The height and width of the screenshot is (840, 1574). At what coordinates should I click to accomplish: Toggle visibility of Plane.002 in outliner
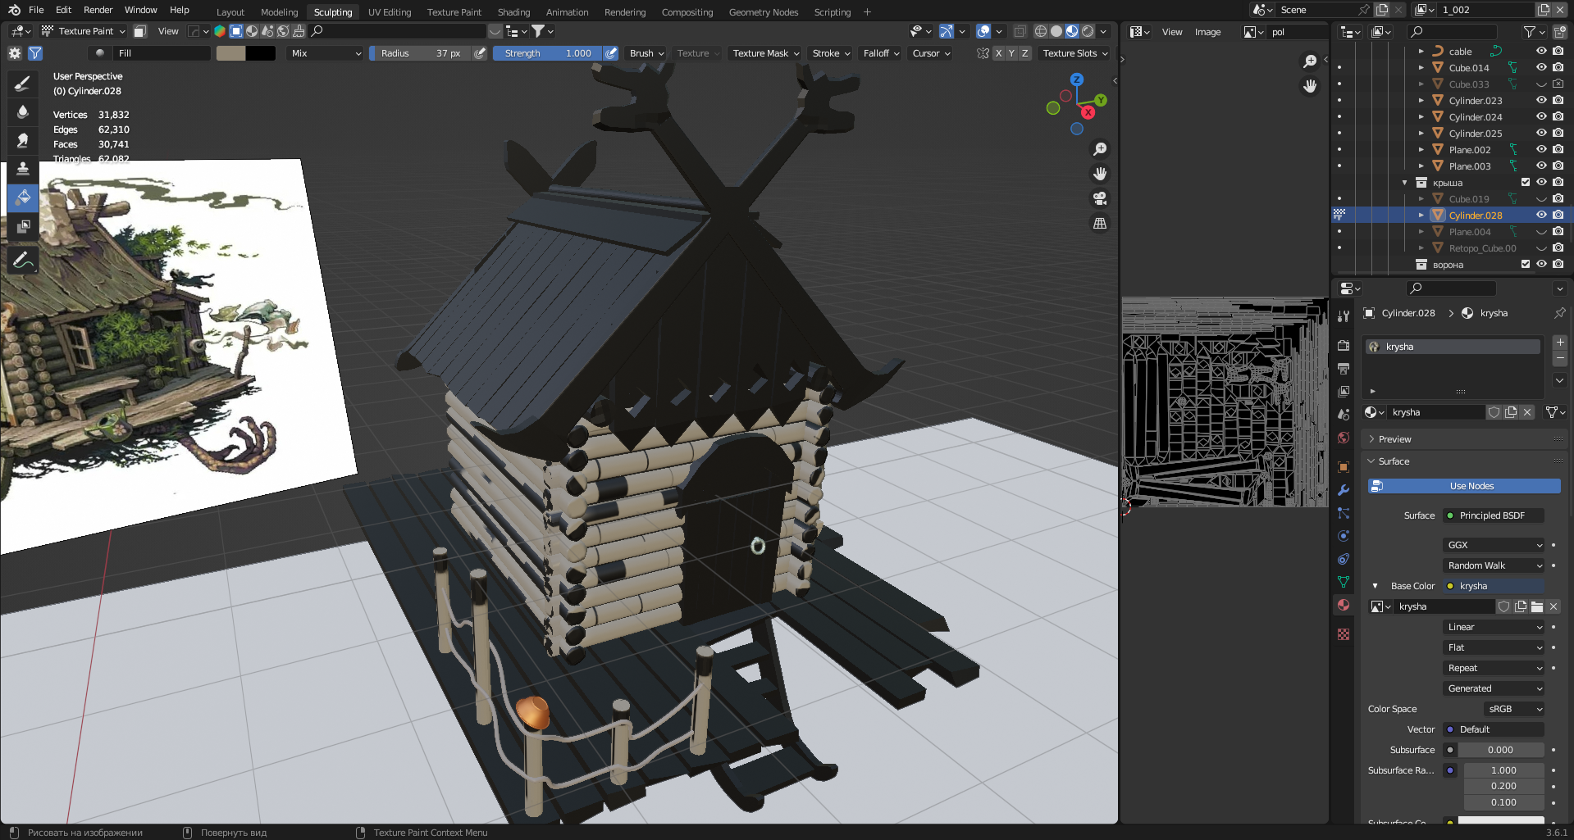point(1541,149)
